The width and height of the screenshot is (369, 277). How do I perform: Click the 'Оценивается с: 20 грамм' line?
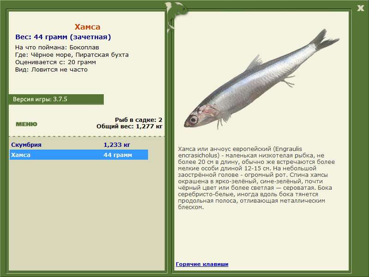point(55,62)
